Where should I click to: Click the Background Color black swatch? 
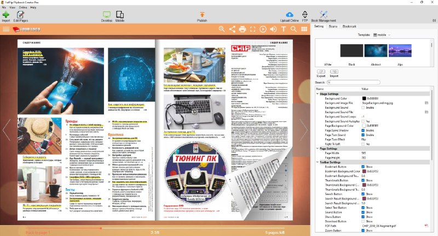(x=364, y=98)
